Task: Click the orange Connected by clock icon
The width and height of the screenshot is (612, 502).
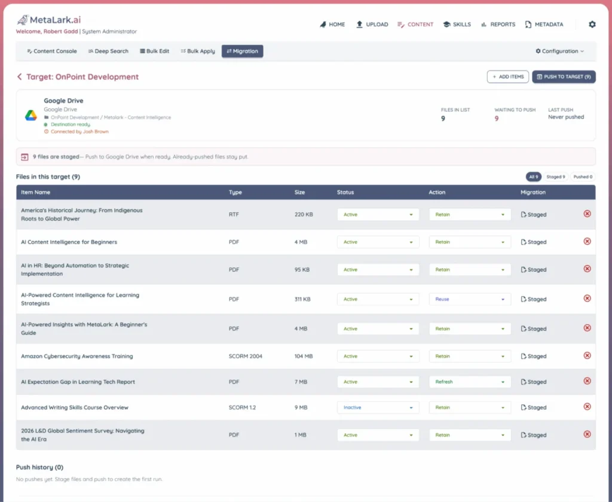Action: click(x=46, y=132)
